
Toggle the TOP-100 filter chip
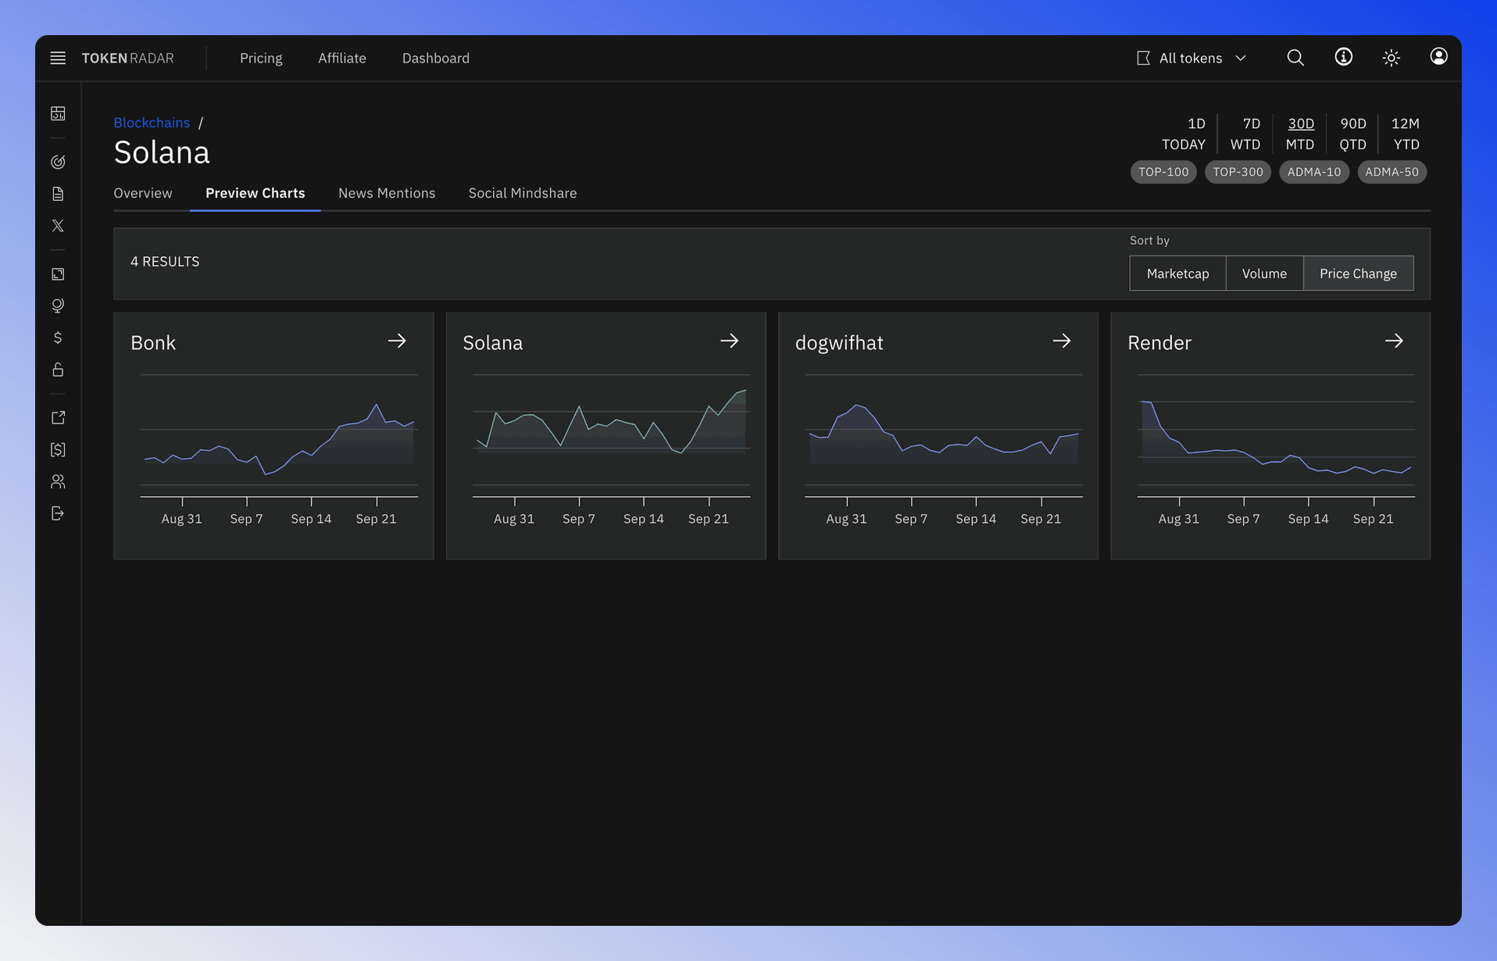[1163, 172]
